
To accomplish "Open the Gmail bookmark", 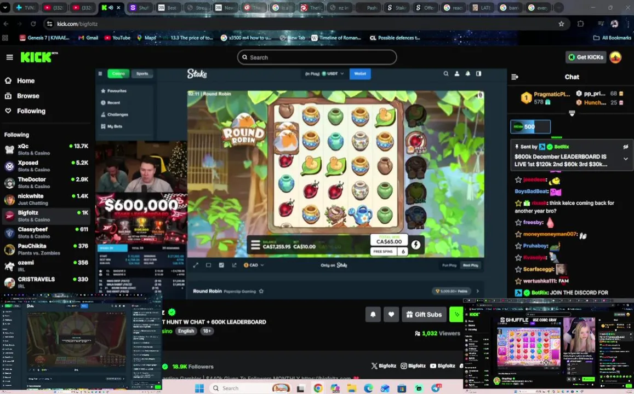I will (88, 38).
